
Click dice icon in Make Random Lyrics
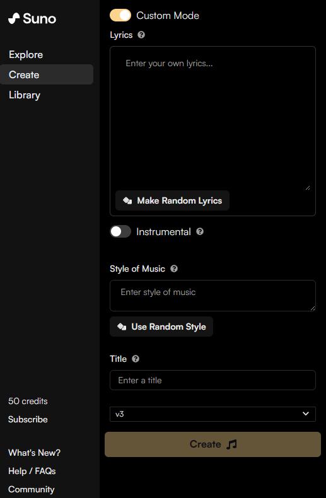[x=127, y=200]
